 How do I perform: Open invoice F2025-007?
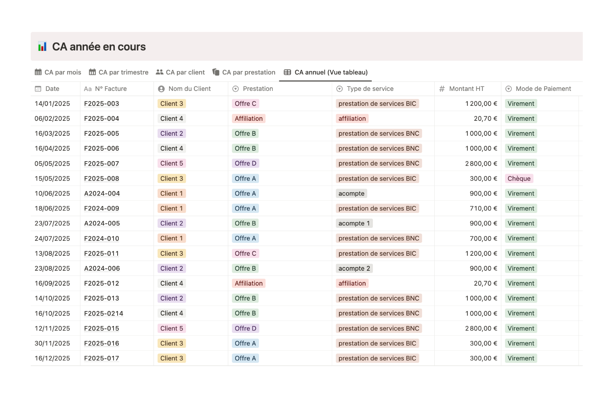(101, 164)
